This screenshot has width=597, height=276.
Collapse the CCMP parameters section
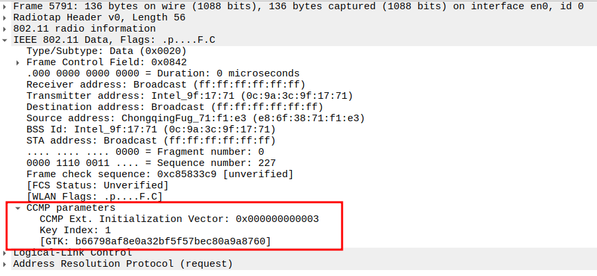(18, 207)
